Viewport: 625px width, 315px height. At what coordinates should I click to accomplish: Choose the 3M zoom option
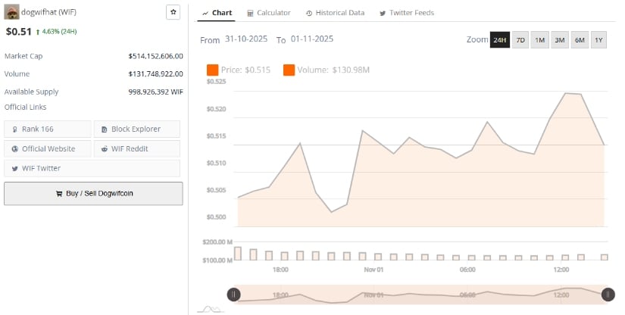click(x=560, y=40)
